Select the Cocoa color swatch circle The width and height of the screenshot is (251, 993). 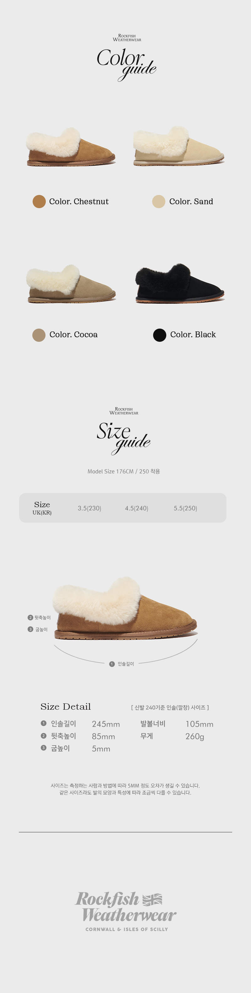(x=39, y=335)
